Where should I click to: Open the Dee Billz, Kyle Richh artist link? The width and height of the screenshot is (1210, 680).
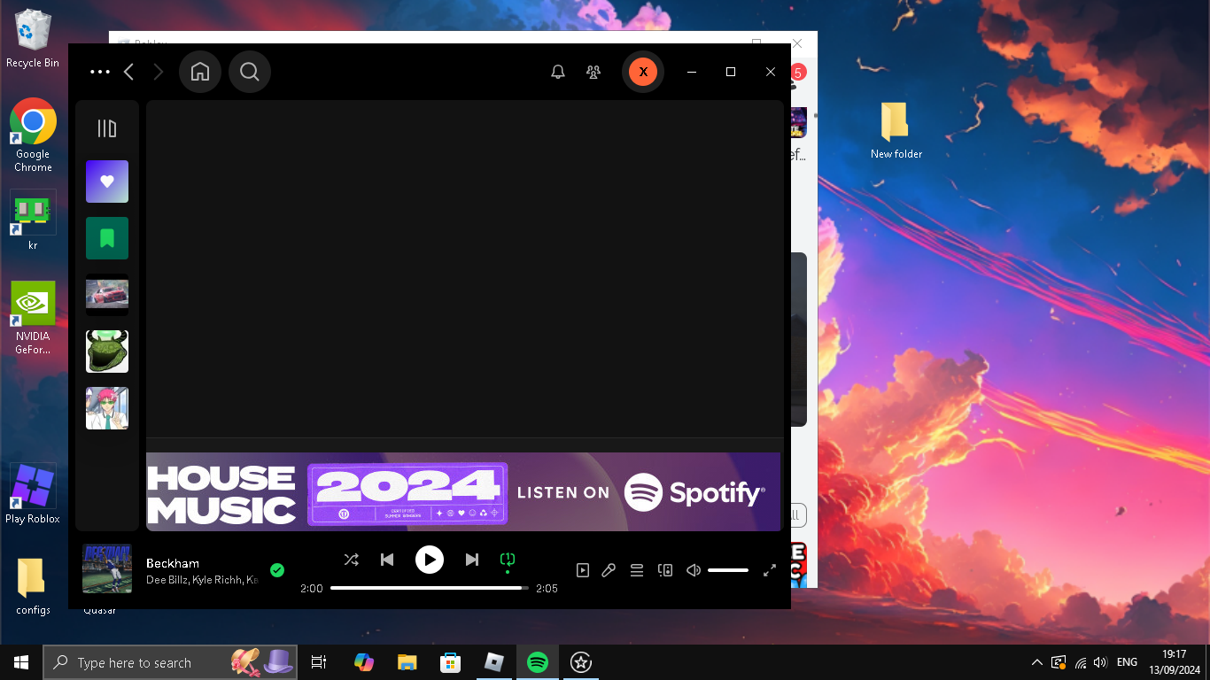(202, 580)
